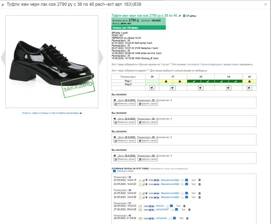
Task: Message the buyer of the 19:24:16 order
Action: point(186,180)
